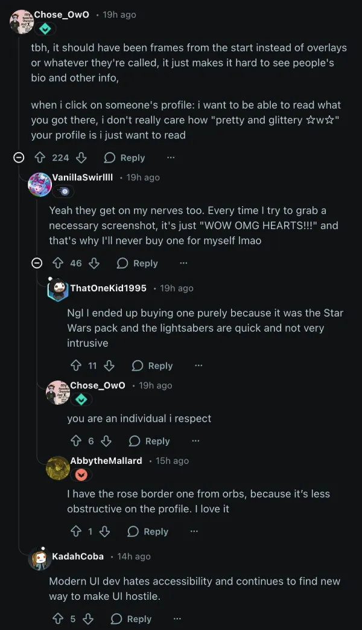
Task: Open more options on AbbytheMallard's comment
Action: click(194, 532)
